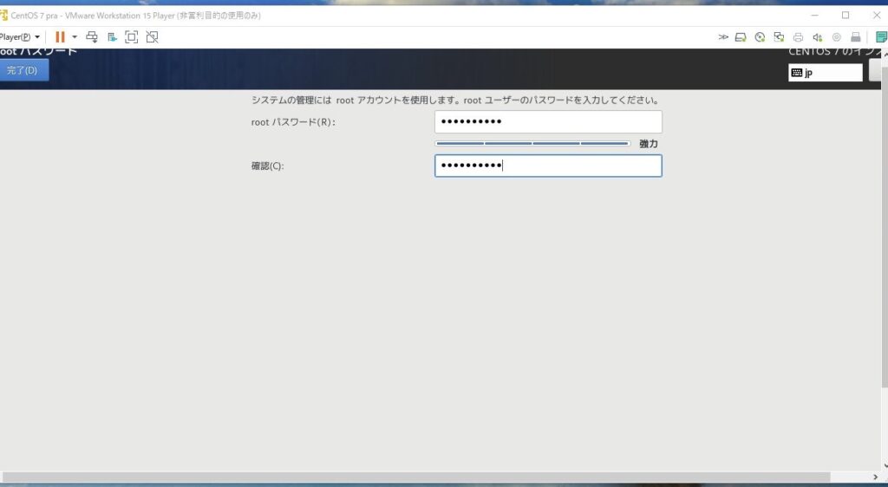Viewport: 888px width, 487px height.
Task: Click the toolbar icon left of full screen
Action: coord(112,37)
